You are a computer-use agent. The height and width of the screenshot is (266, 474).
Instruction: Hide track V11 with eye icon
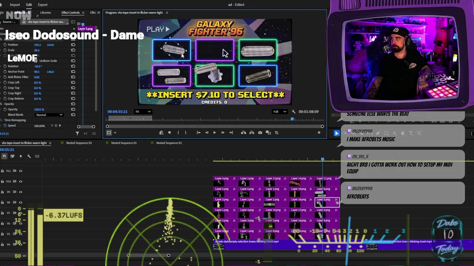(20, 171)
